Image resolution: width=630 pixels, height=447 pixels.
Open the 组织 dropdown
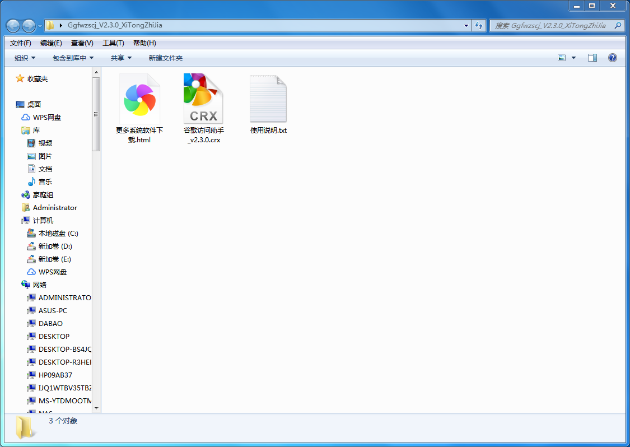point(25,58)
